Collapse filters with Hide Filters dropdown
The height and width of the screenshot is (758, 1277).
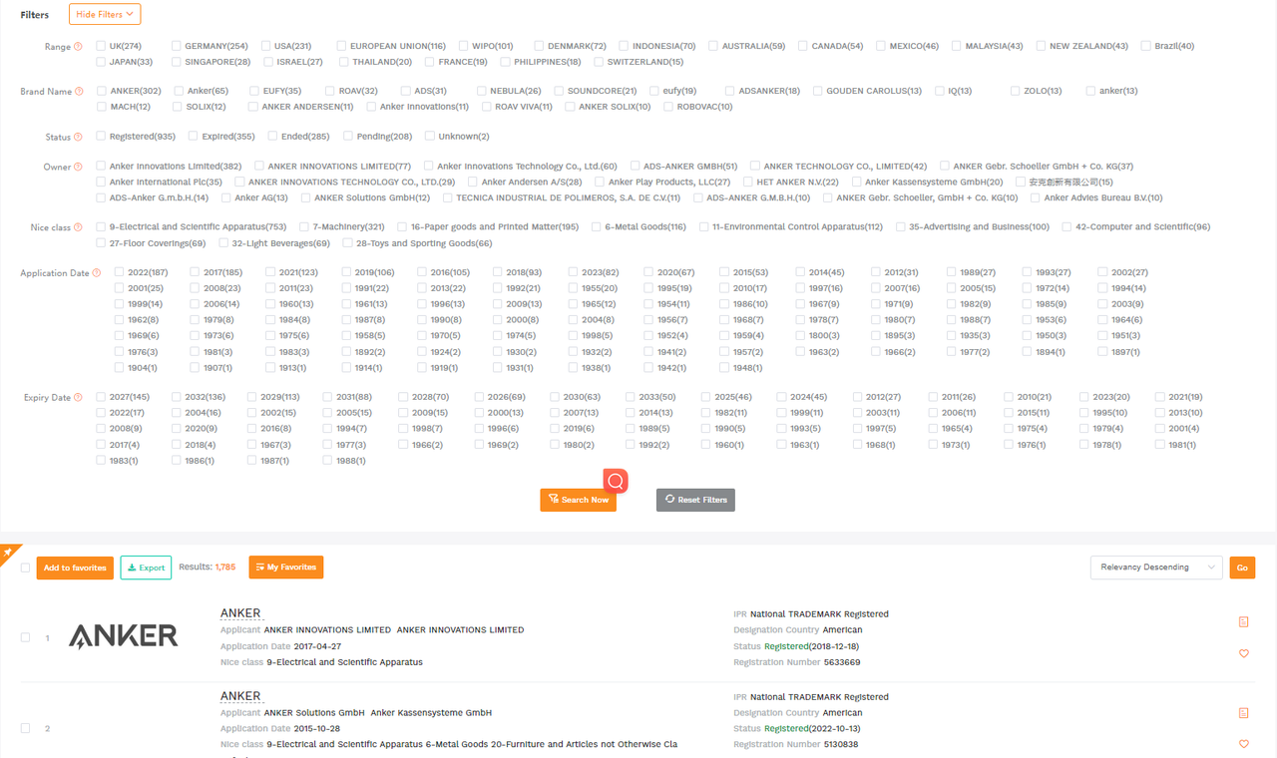pos(105,14)
